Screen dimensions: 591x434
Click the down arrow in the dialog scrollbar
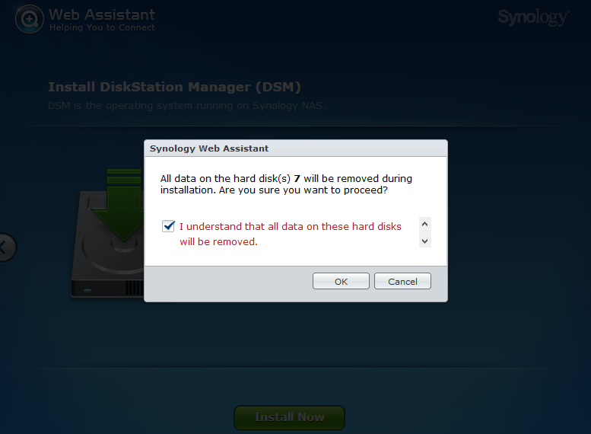(x=424, y=241)
